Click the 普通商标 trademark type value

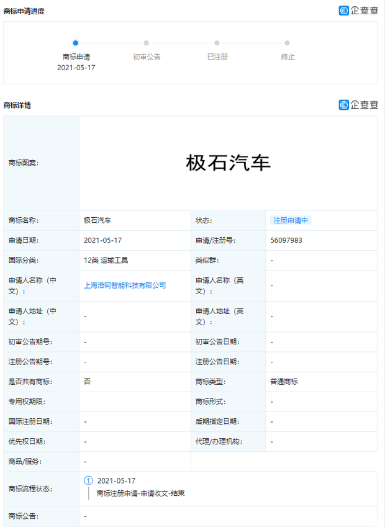coord(284,382)
